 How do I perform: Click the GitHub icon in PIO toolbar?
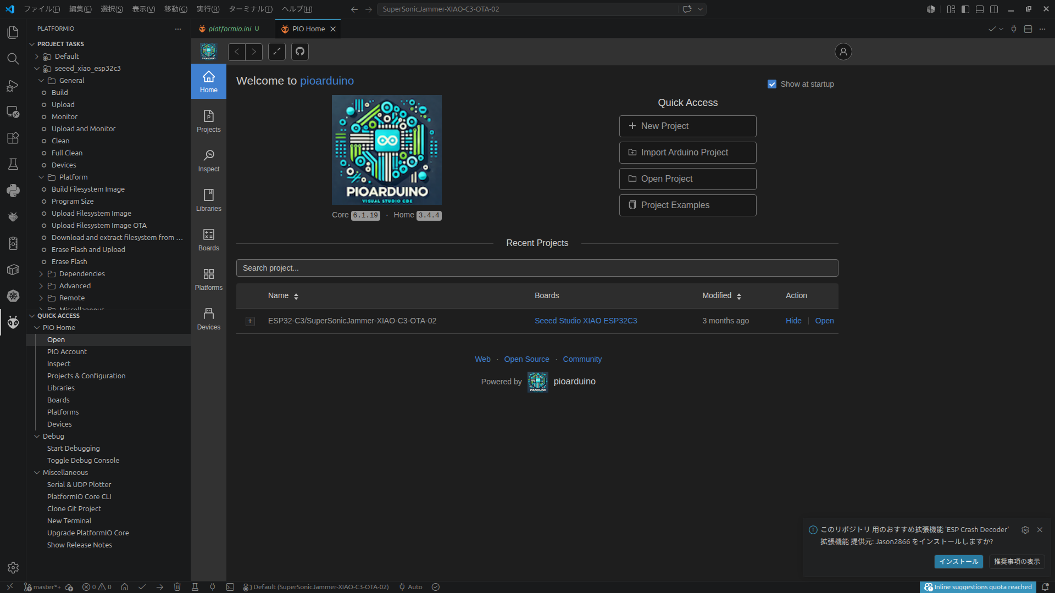300,52
